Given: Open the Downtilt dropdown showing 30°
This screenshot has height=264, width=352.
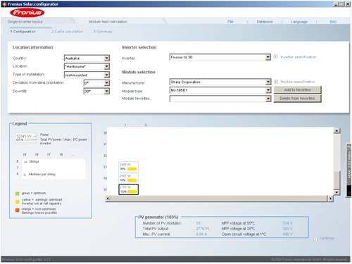Looking at the screenshot, I should pos(96,91).
